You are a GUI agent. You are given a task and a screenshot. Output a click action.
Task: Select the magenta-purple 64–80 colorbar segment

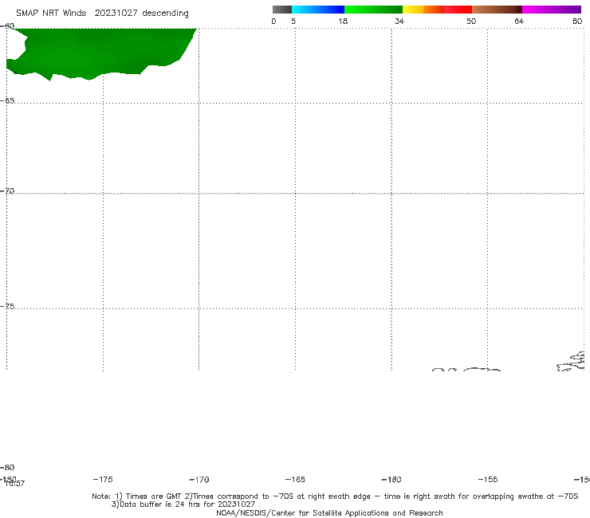pyautogui.click(x=552, y=10)
